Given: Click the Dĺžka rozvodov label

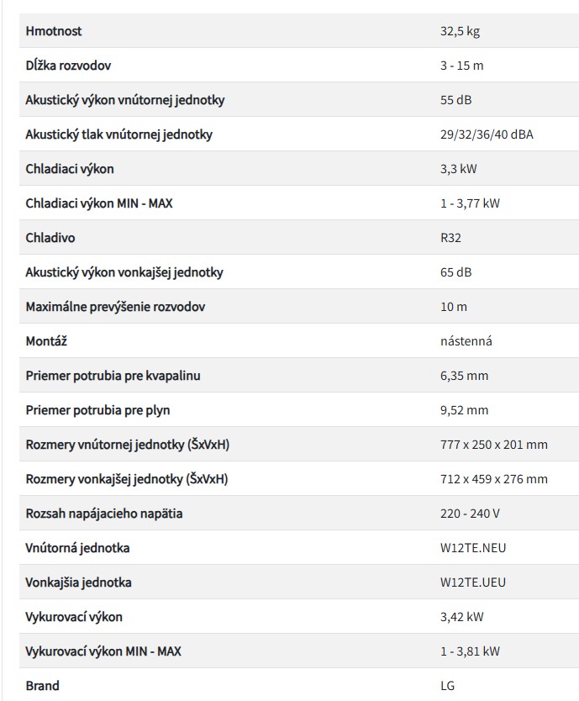Looking at the screenshot, I should tap(69, 66).
